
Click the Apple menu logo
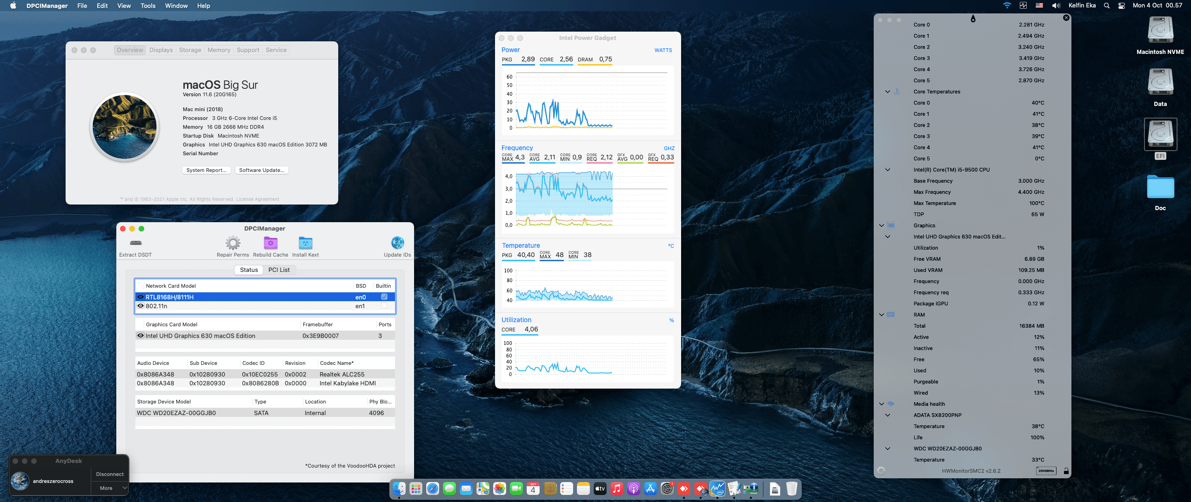(13, 6)
